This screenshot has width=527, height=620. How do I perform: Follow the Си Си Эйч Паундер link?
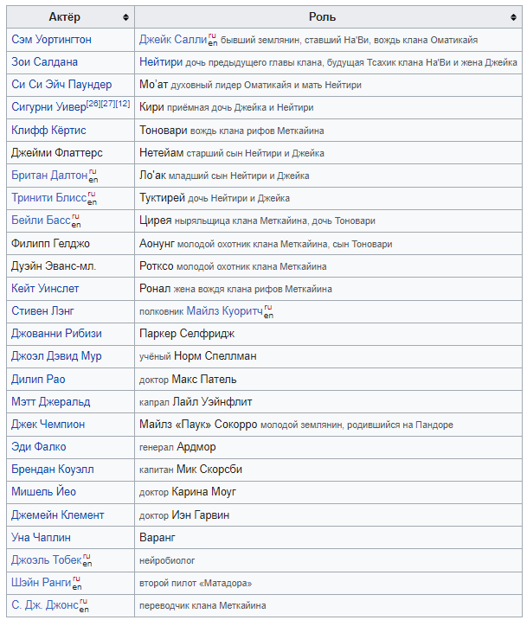(61, 85)
